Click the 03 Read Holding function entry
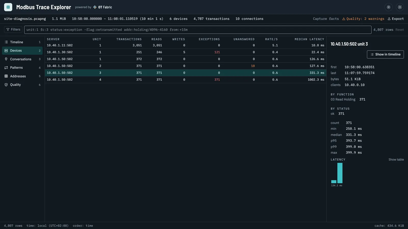Screen dimensions: 408x229 click(x=343, y=99)
